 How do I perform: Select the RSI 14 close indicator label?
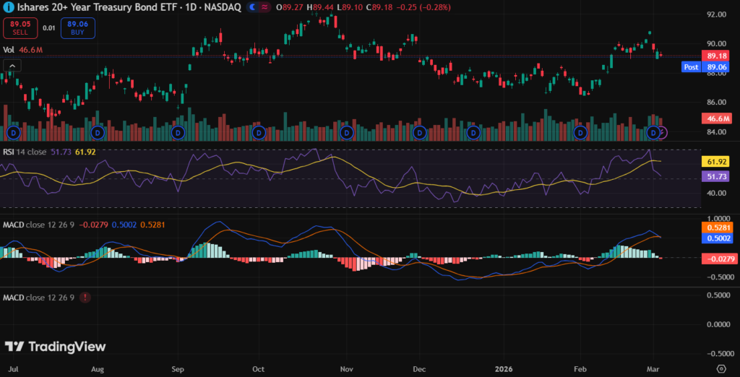tap(30, 152)
